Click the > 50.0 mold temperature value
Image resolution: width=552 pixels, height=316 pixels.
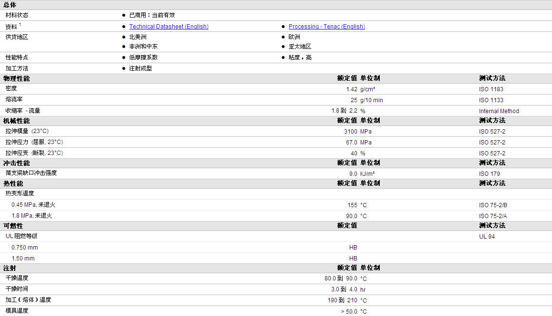[349, 311]
